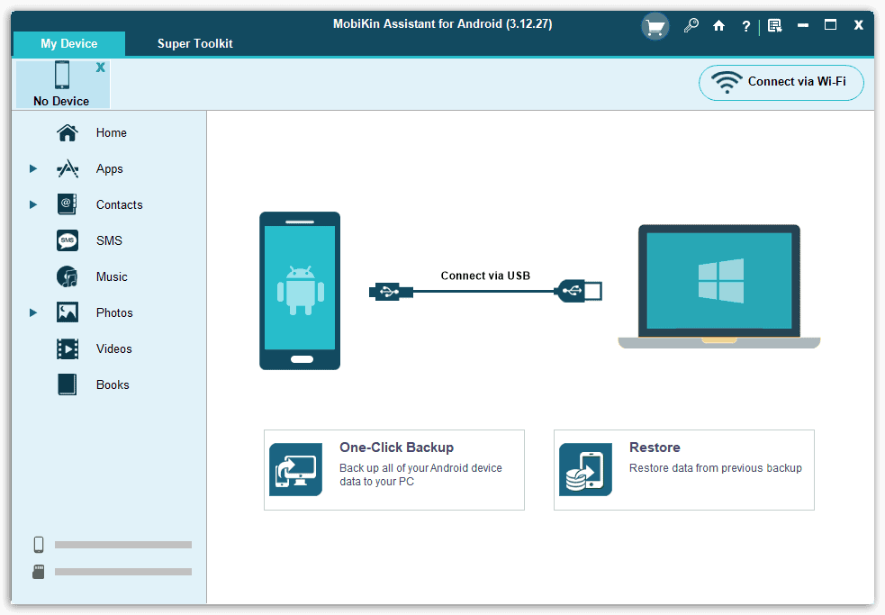
Task: Select Videos label in sidebar
Action: click(114, 349)
